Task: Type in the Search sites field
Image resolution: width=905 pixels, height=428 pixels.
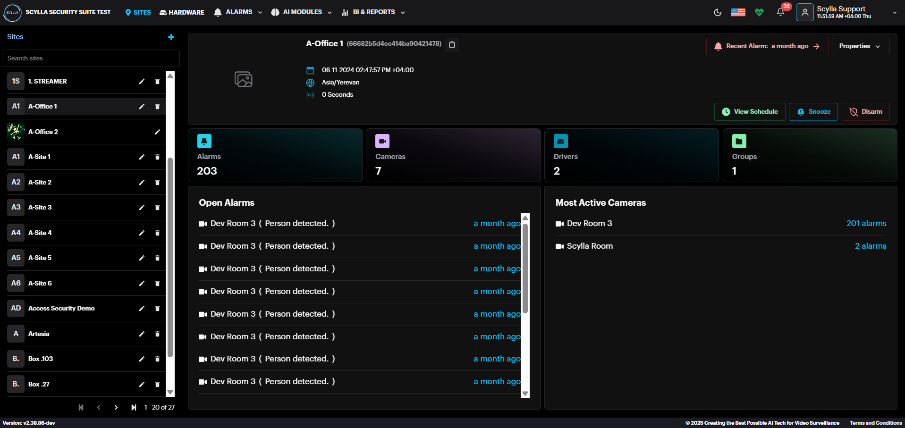Action: click(x=91, y=59)
